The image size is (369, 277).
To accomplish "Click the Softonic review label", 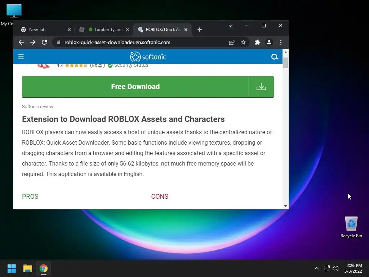I will (37, 107).
